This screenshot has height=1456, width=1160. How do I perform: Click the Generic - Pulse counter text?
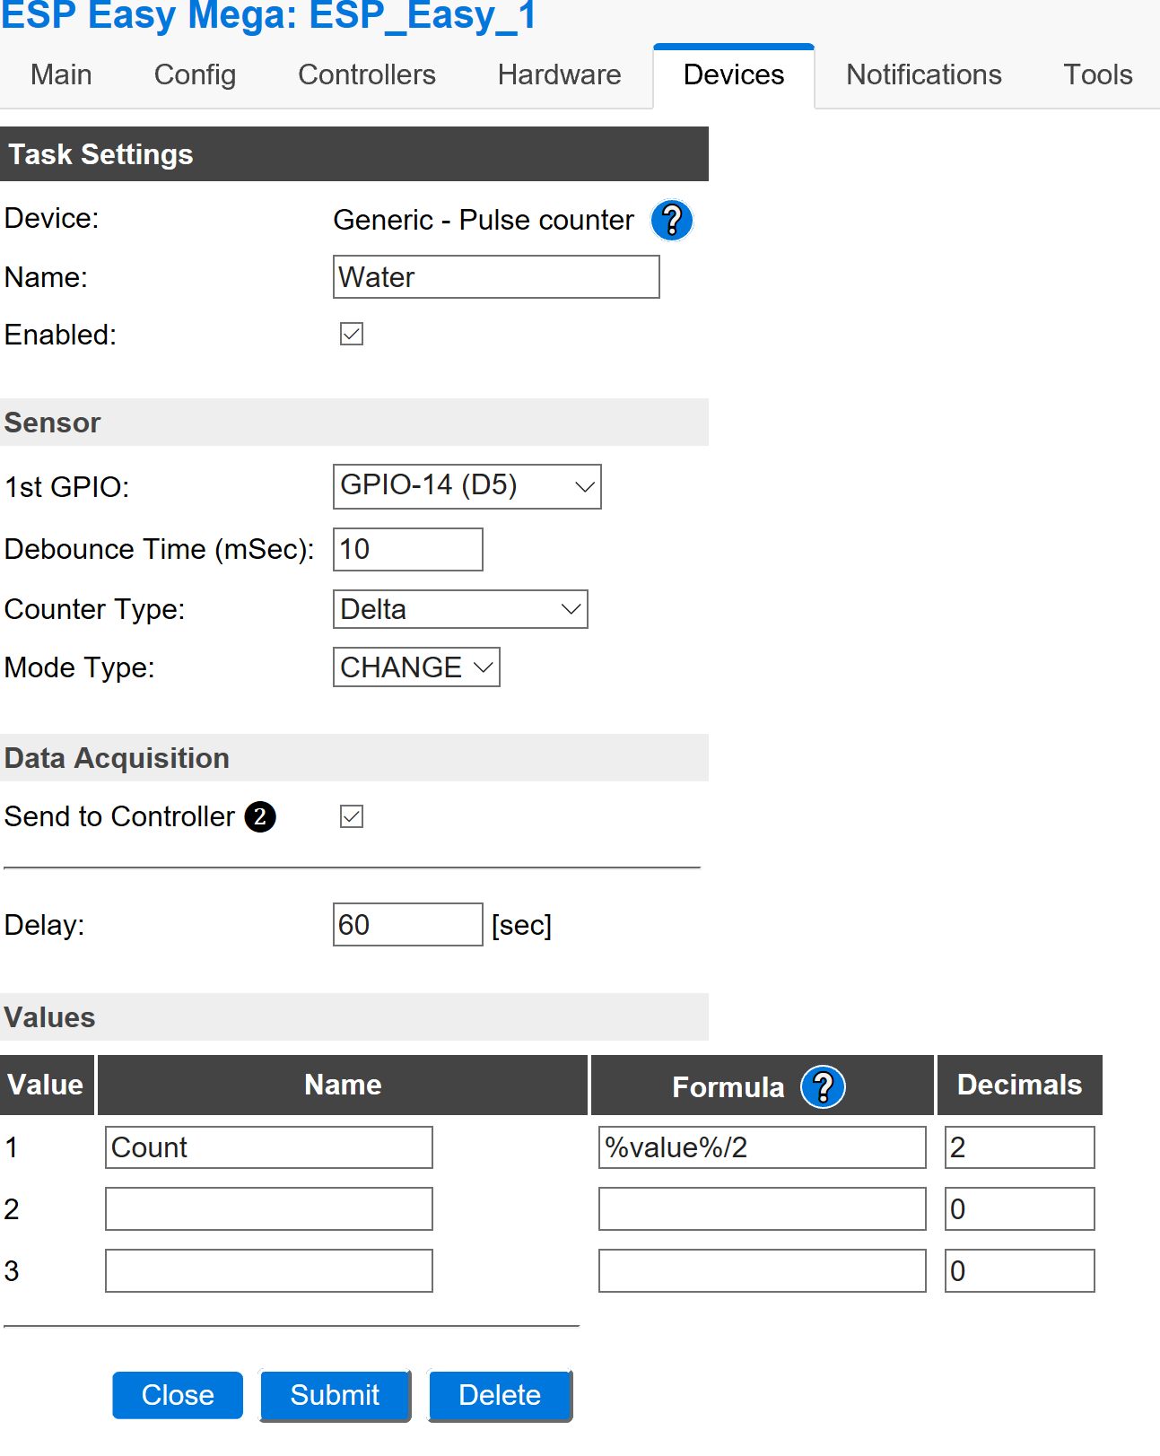[484, 220]
